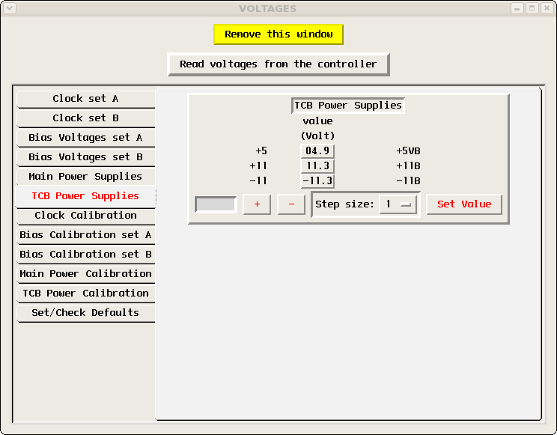This screenshot has height=435, width=557.
Task: Select the -11 voltage value -11.3
Action: [x=317, y=181]
